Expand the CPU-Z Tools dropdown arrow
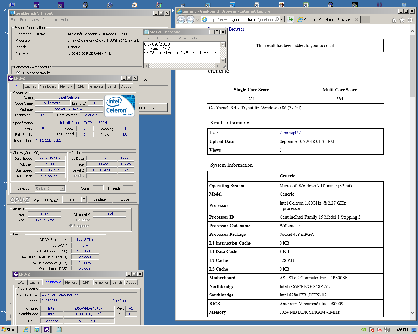The image size is (418, 334). pyautogui.click(x=84, y=199)
